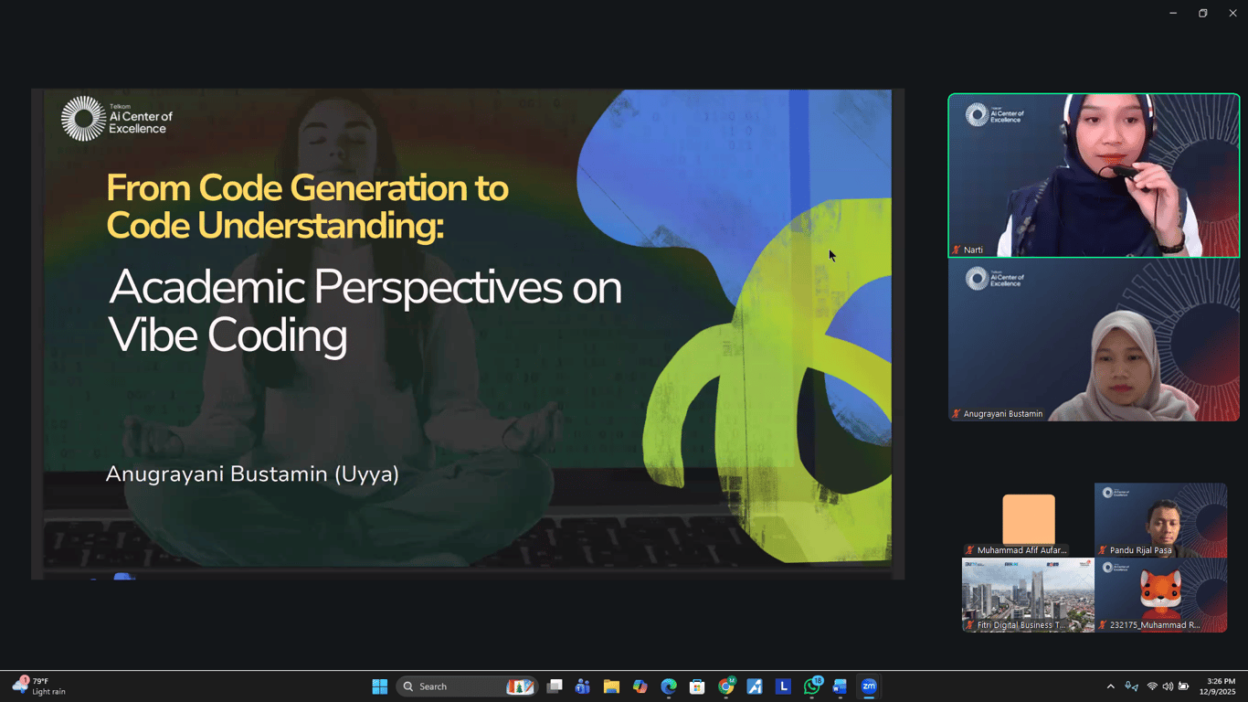Click the "Narti" name label

tap(973, 250)
